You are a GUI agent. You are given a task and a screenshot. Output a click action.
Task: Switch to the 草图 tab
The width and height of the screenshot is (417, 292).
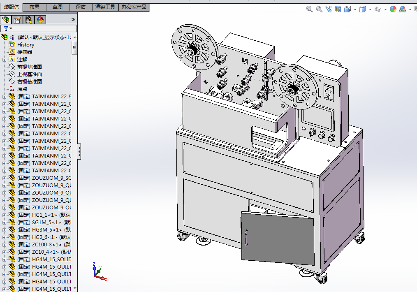pos(58,7)
